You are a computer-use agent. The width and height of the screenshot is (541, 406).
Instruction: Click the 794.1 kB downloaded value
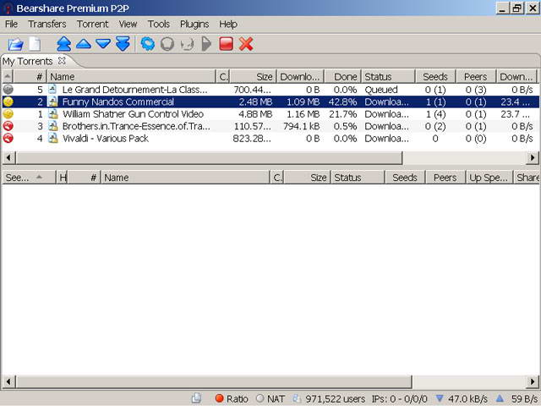(301, 126)
